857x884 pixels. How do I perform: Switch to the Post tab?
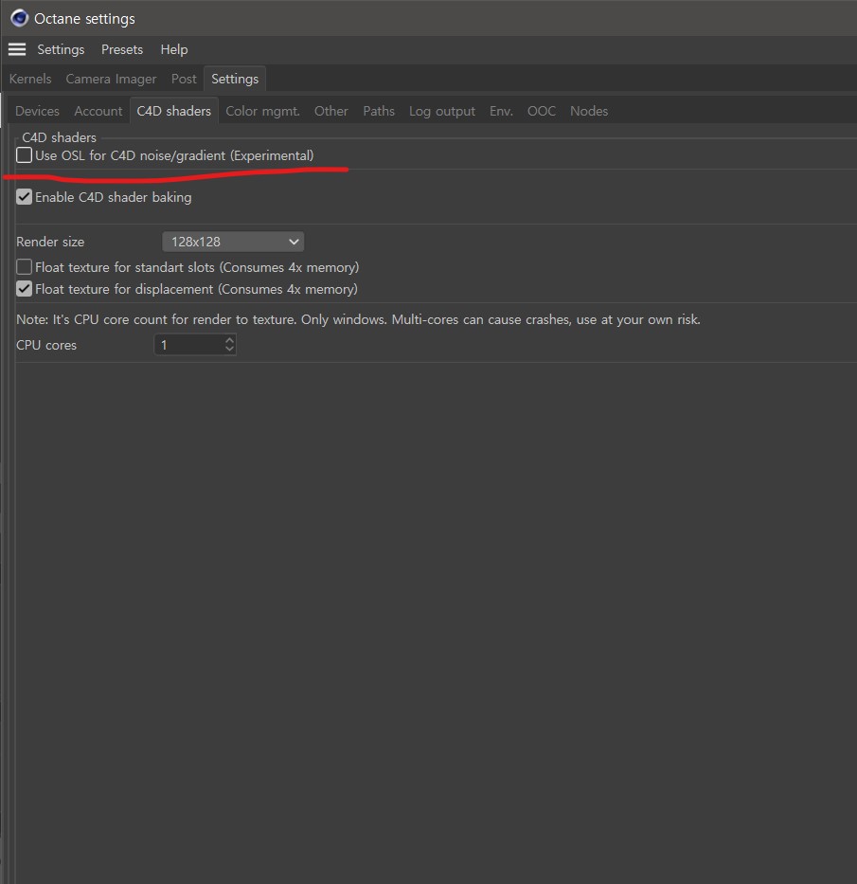[x=184, y=79]
